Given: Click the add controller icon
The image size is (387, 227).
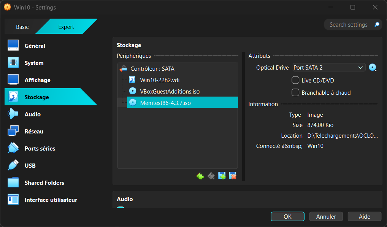Looking at the screenshot, I should point(200,176).
